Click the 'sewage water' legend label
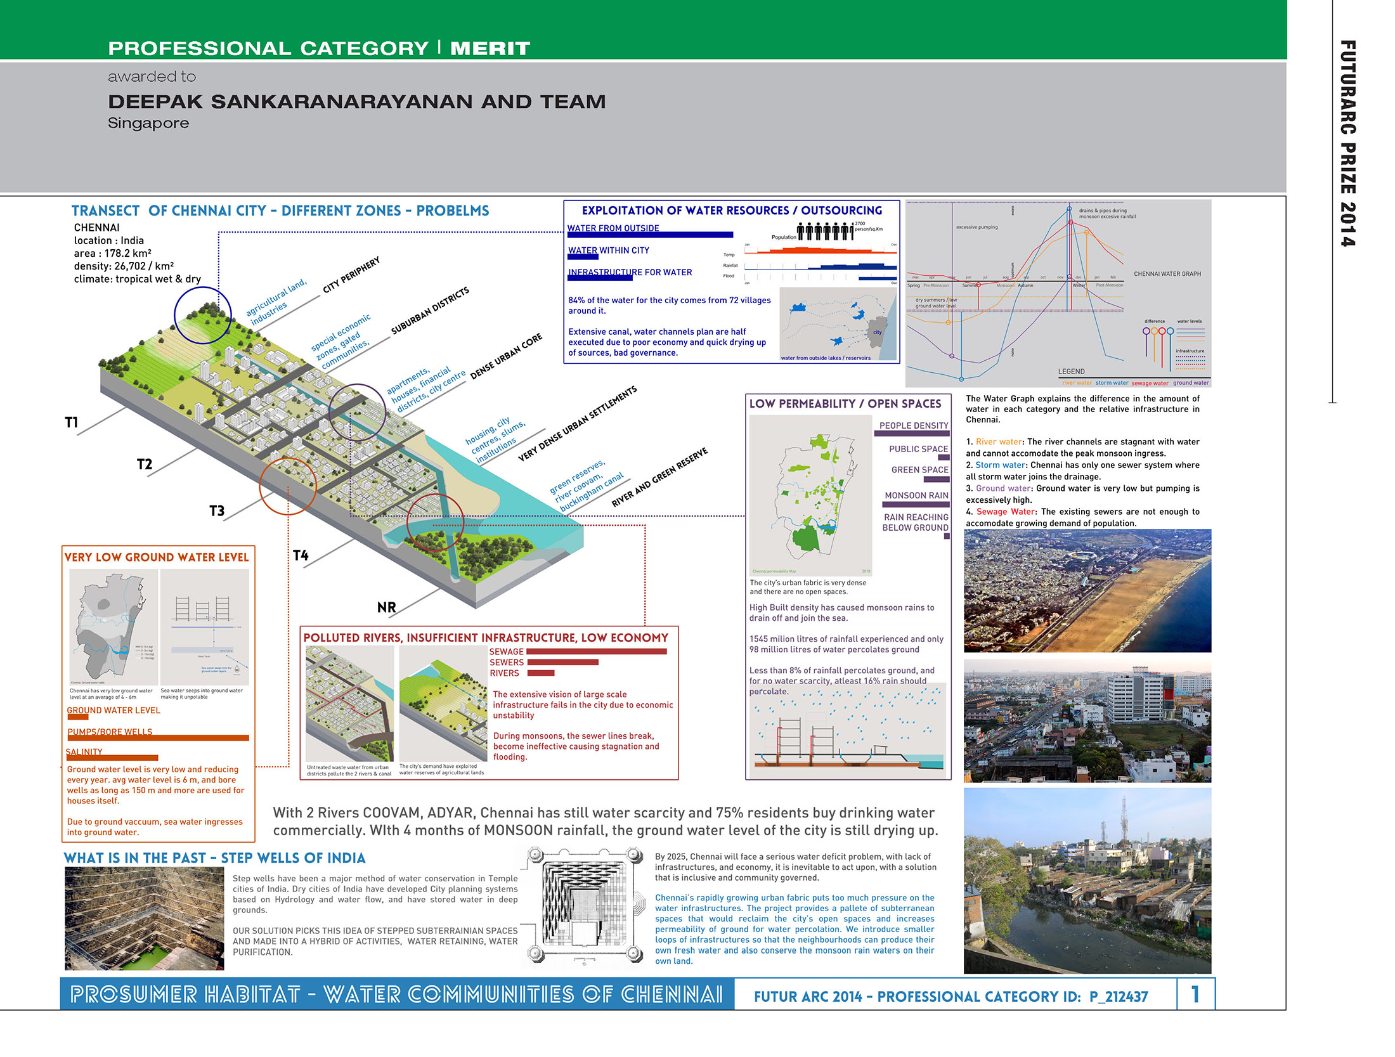The height and width of the screenshot is (1057, 1395). coord(1150,382)
